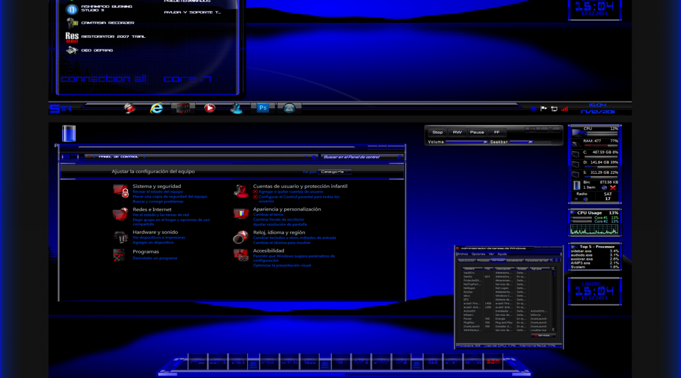
Task: Click the Volume slider in the player widget
Action: [467, 142]
